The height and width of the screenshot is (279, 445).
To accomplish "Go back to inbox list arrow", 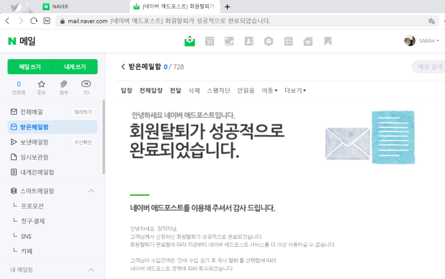I will pos(123,67).
